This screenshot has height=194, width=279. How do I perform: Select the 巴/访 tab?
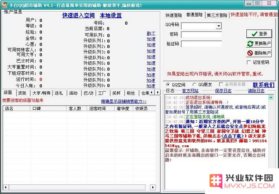tap(89, 93)
